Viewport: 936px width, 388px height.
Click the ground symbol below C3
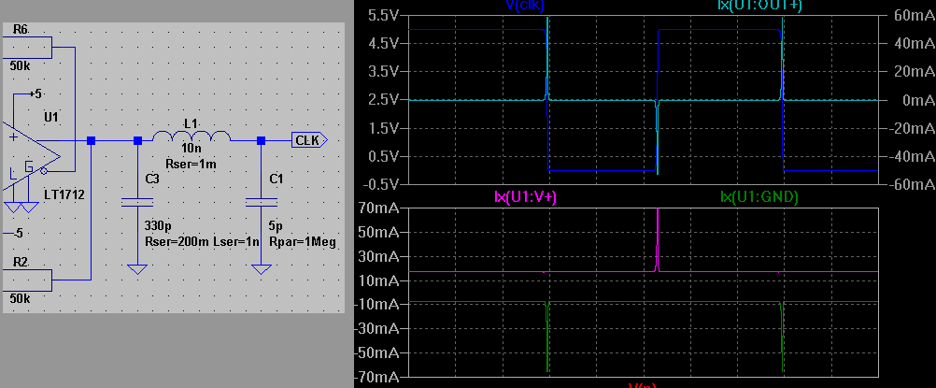coord(137,269)
